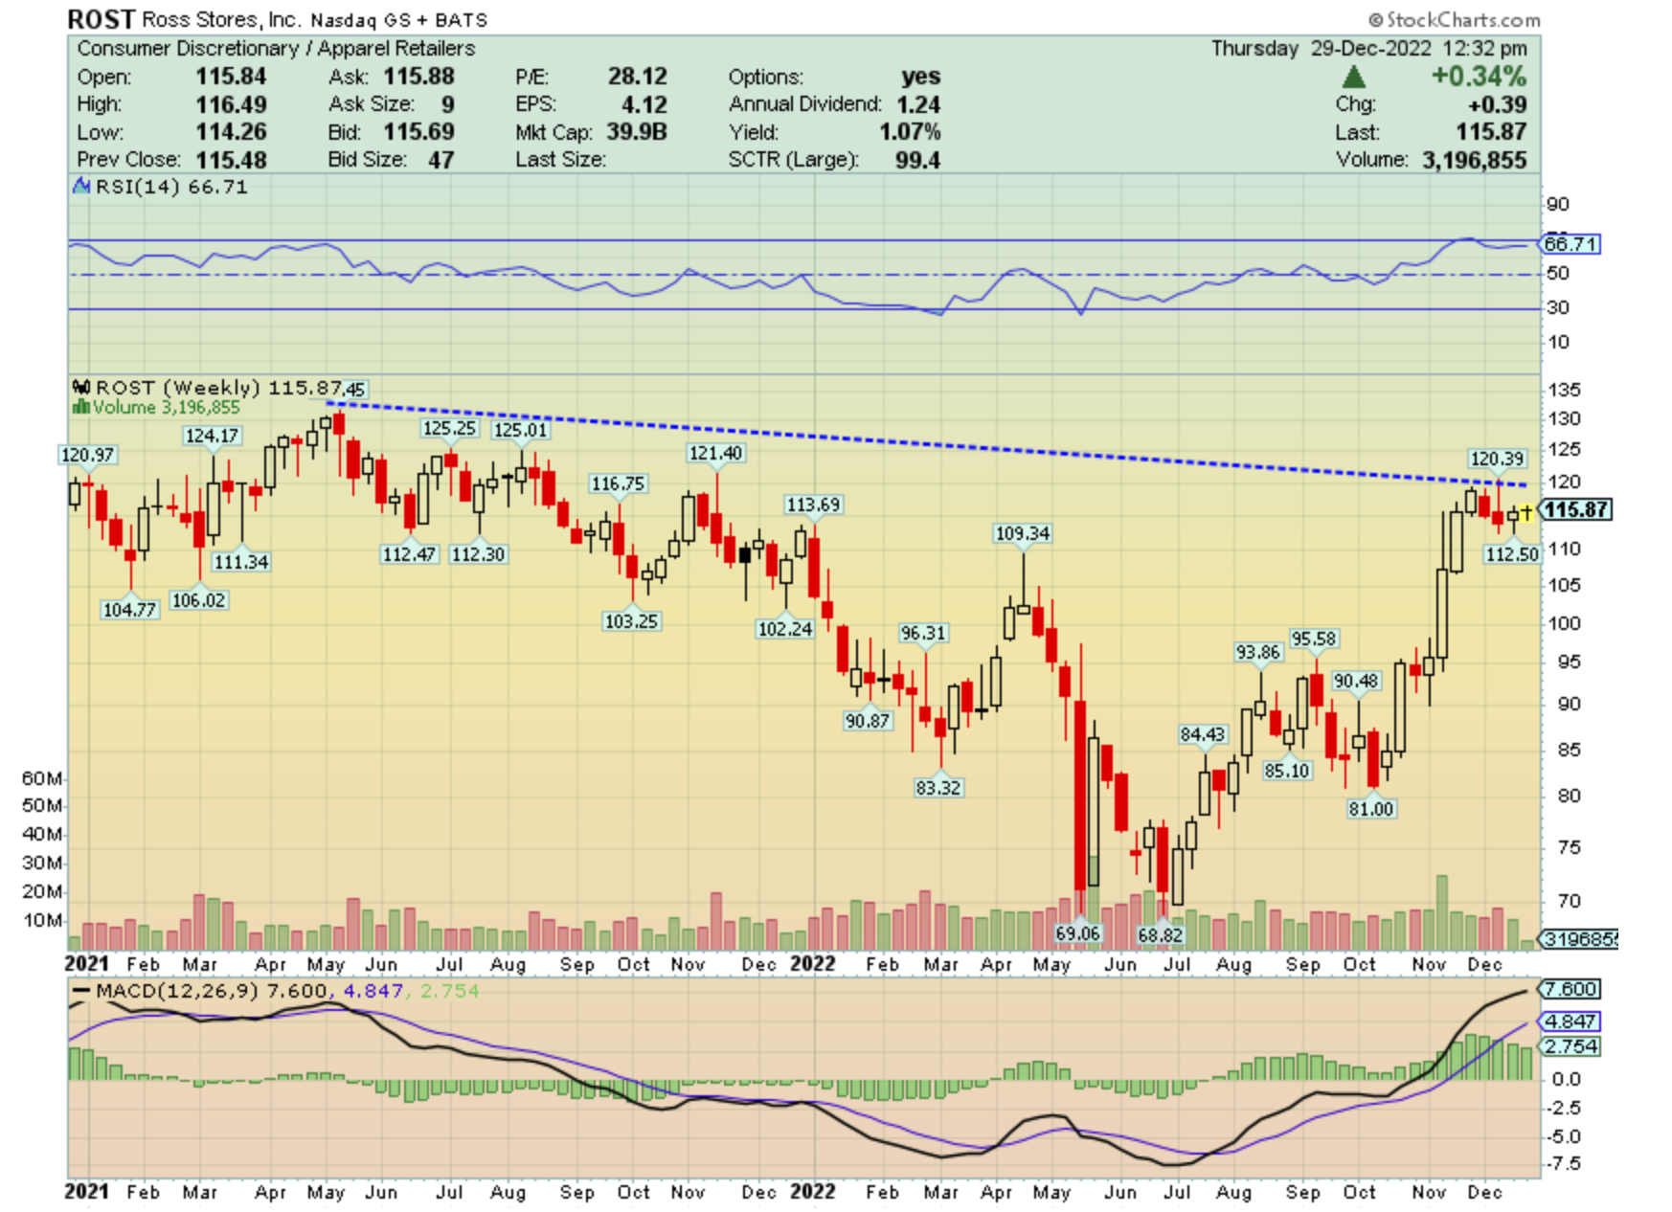Click the Annual Dividend value 1.24

click(918, 104)
